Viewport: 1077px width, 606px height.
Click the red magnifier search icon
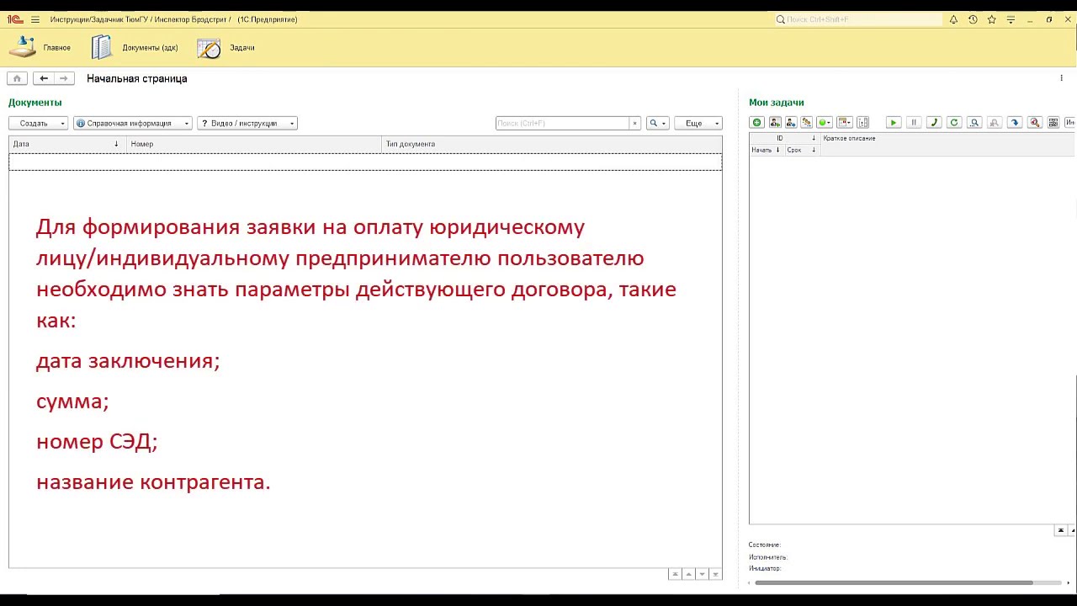(x=1035, y=123)
